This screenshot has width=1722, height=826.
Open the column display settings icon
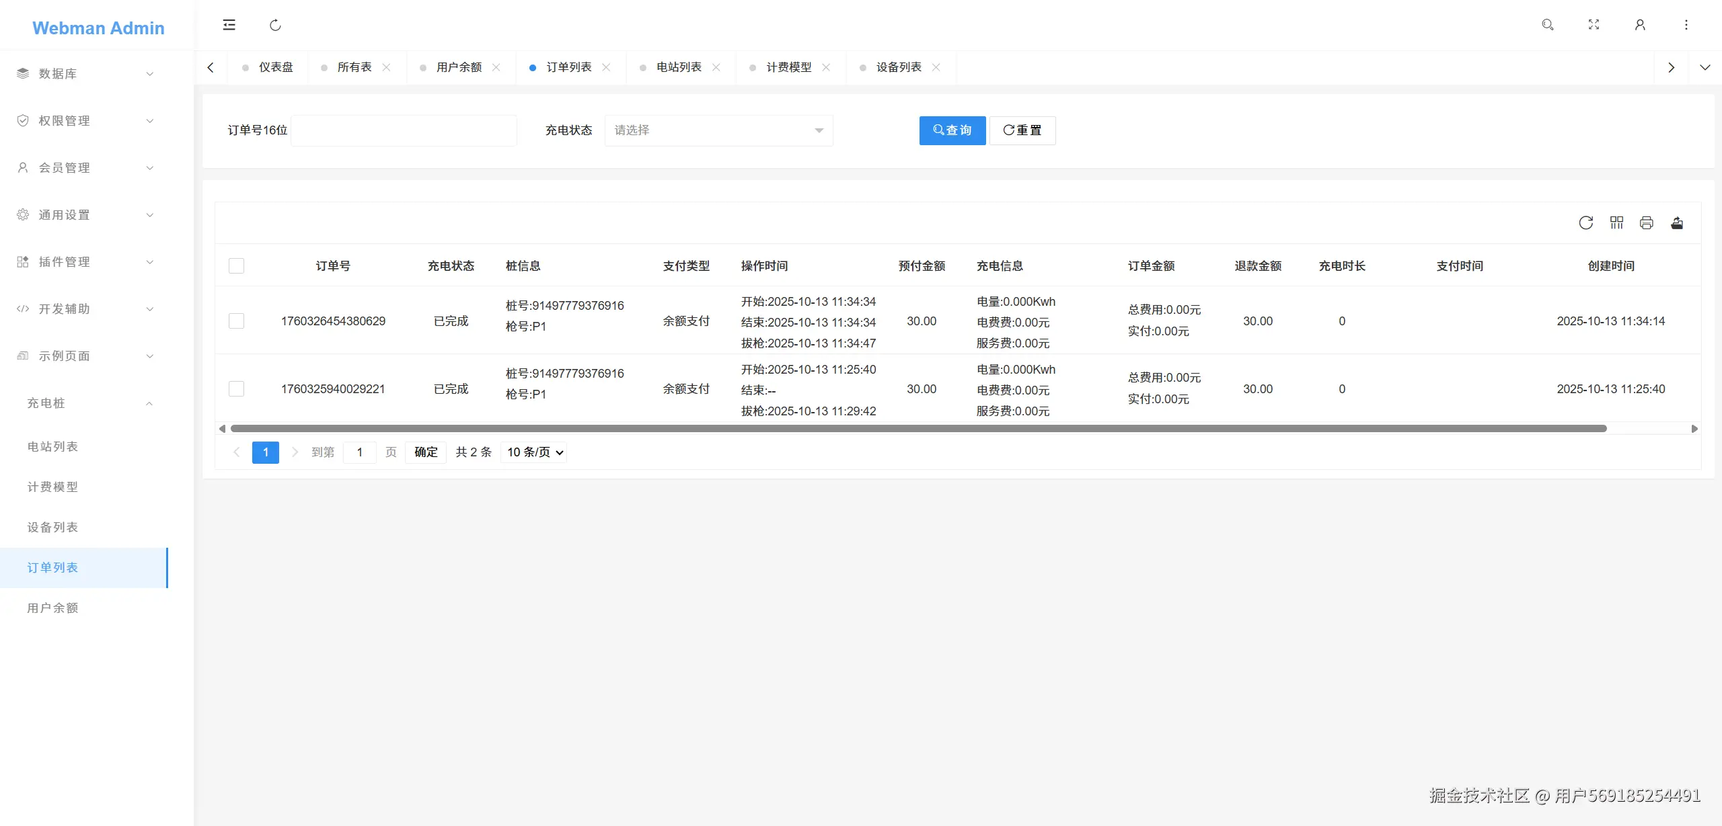click(x=1617, y=222)
